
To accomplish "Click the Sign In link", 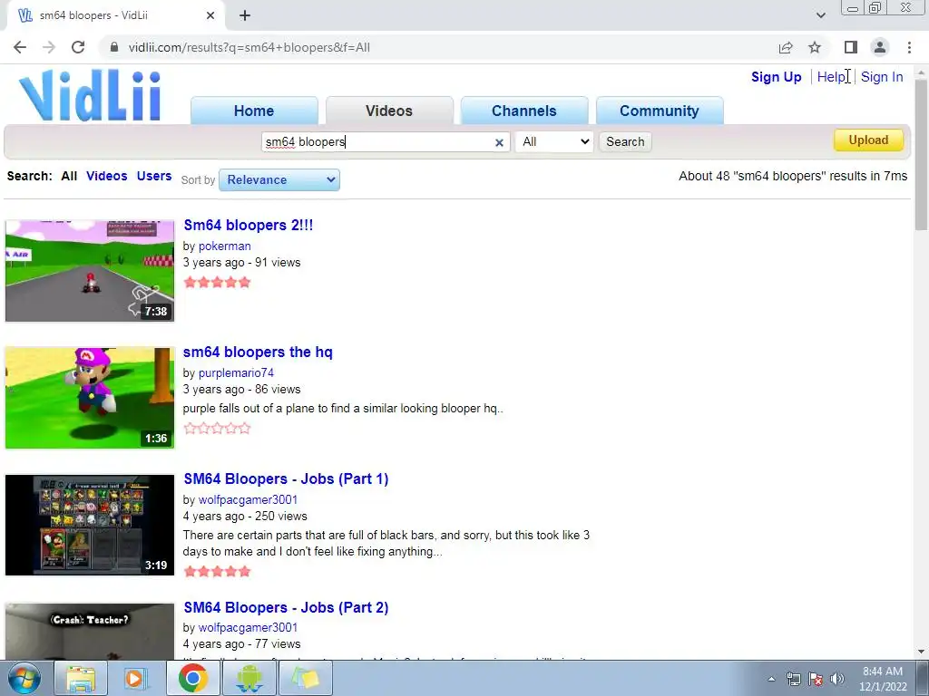I will coord(882,77).
